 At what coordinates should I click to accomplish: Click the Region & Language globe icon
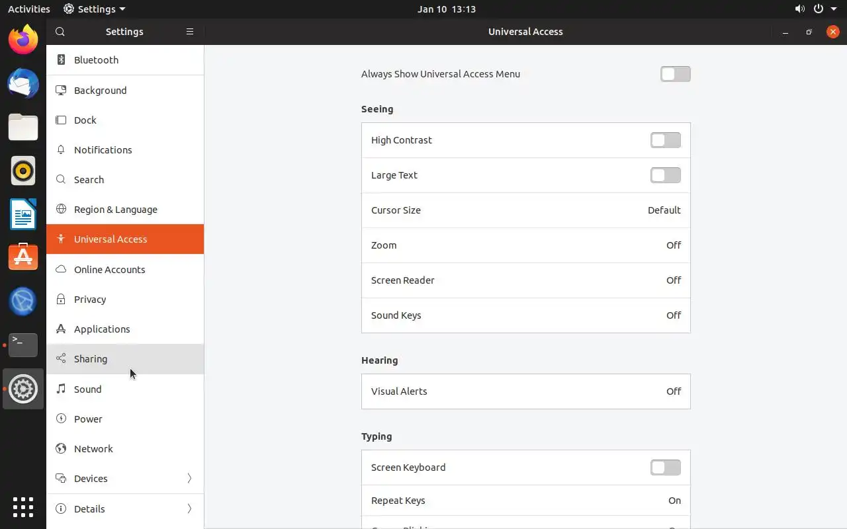coord(61,209)
